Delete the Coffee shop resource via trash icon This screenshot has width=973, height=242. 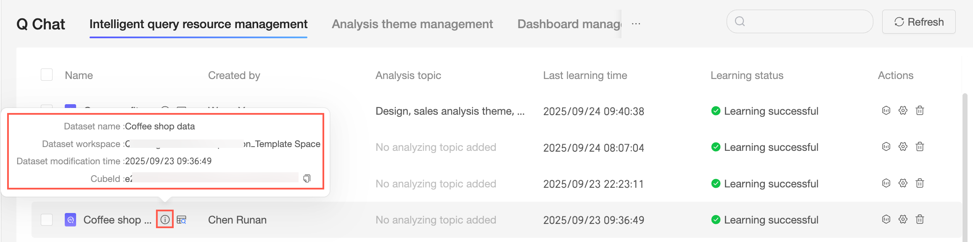pos(920,219)
